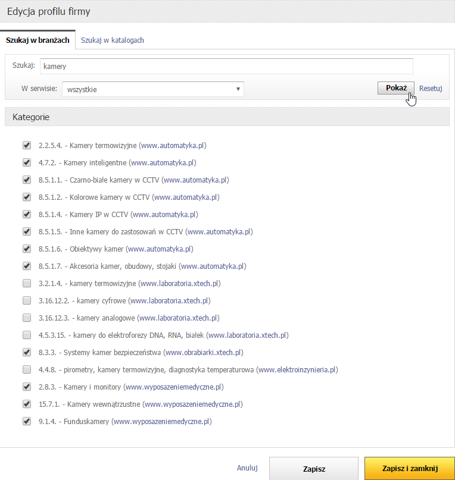The width and height of the screenshot is (455, 480).
Task: Focus the Szukaj search input field
Action: pyautogui.click(x=226, y=66)
